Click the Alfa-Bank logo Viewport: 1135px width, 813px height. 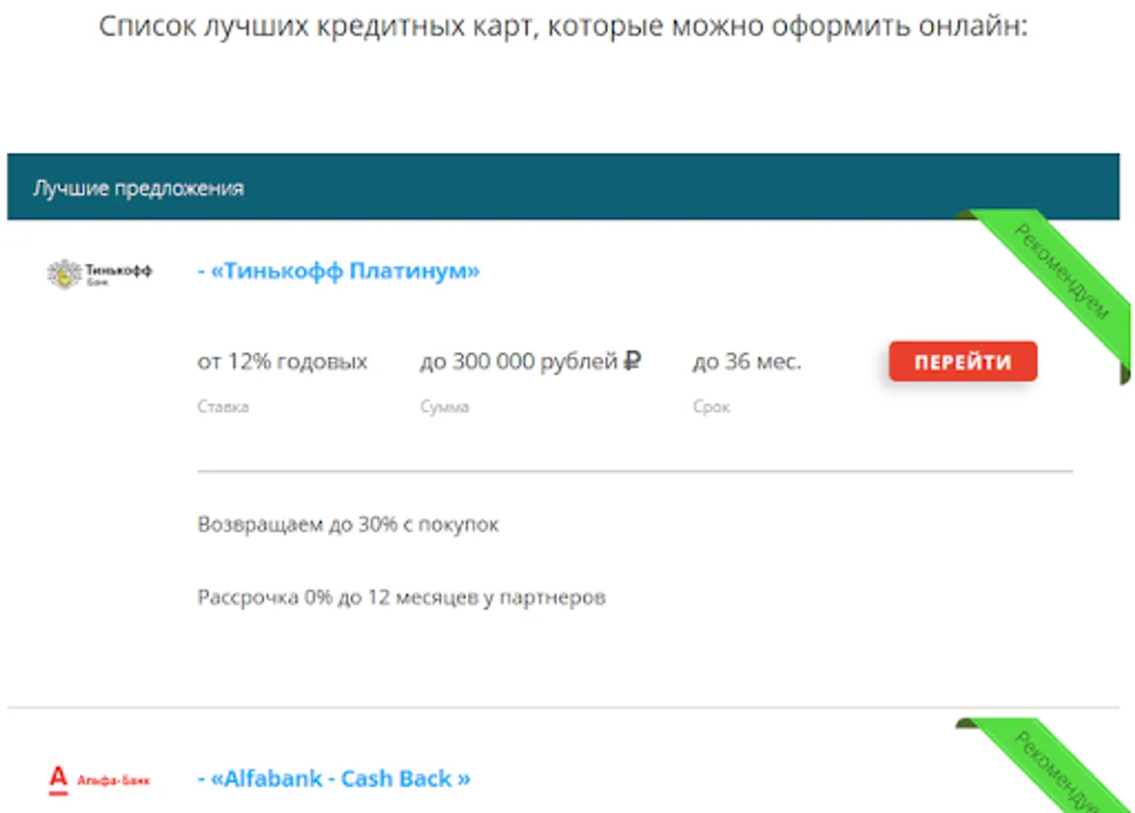point(99,780)
